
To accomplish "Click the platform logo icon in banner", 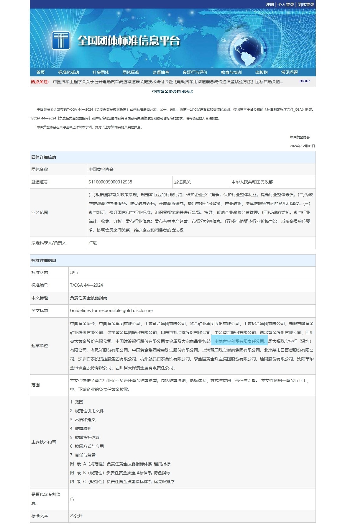I will (61, 40).
